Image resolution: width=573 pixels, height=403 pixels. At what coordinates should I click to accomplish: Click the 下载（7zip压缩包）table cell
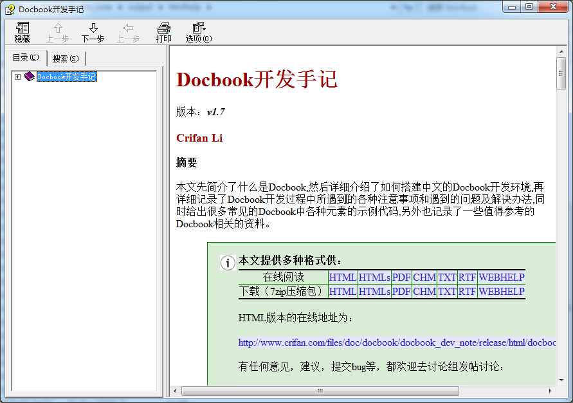coord(283,292)
